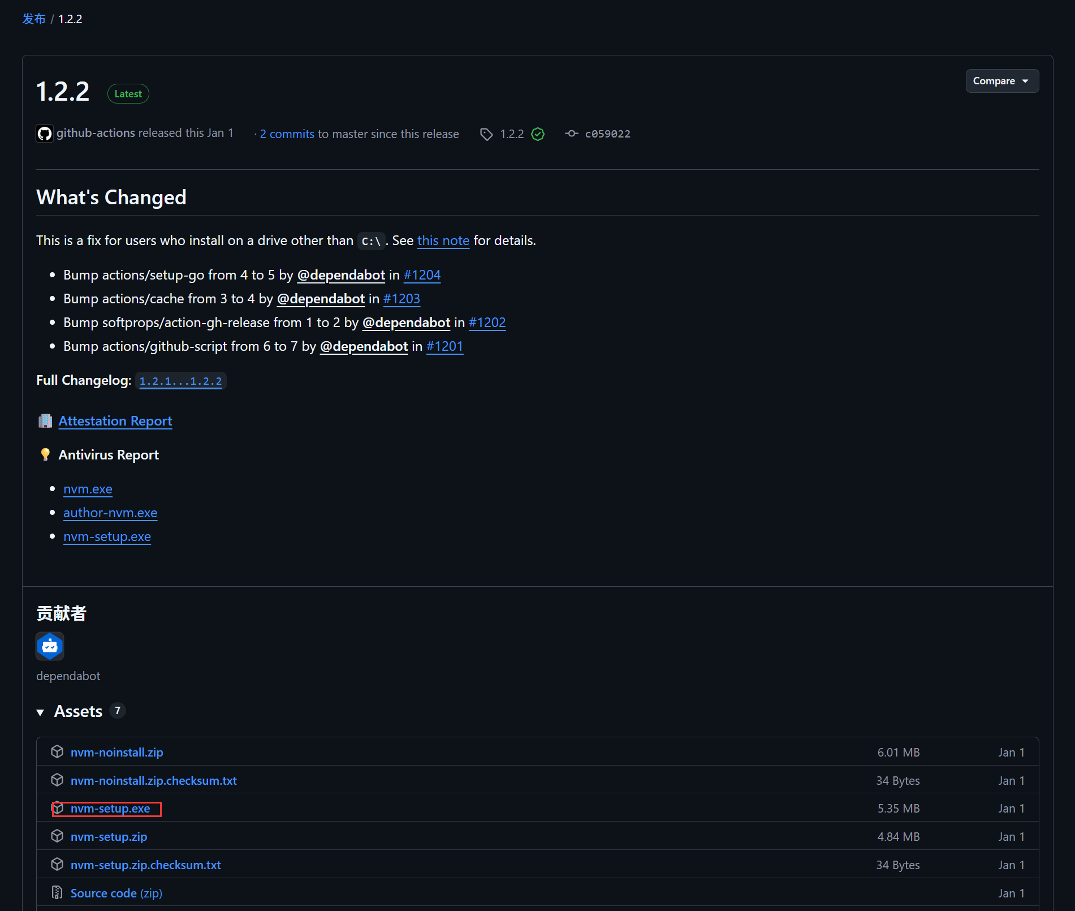The height and width of the screenshot is (911, 1075).
Task: Click the What's Changed heading
Action: click(x=111, y=197)
